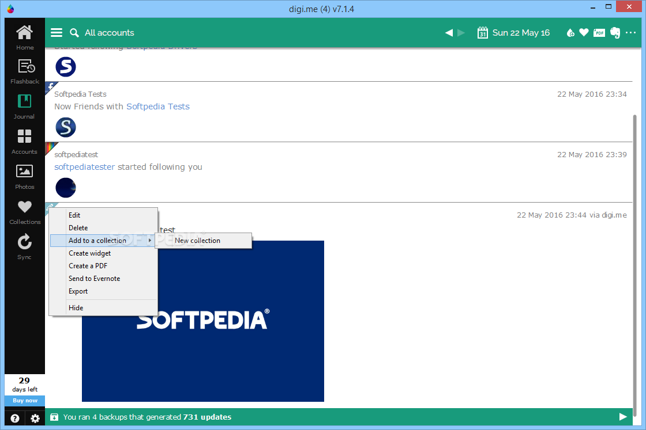Click the play arrow in status bar
Image resolution: width=646 pixels, height=430 pixels.
(x=623, y=417)
